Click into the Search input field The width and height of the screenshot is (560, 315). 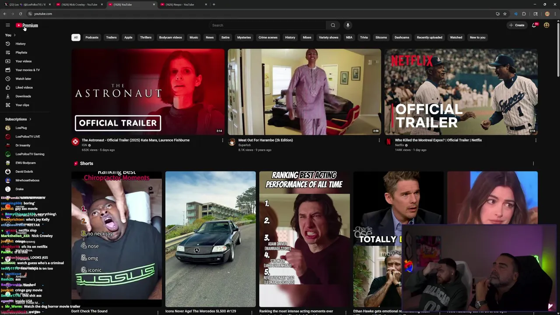click(268, 25)
